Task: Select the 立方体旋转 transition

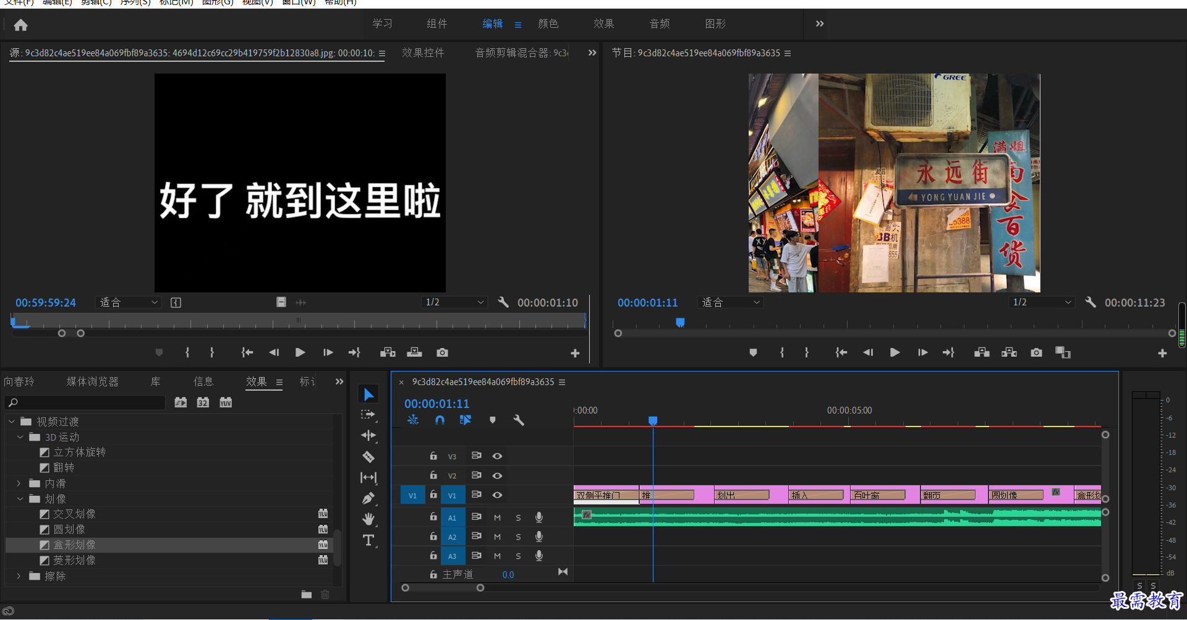Action: [x=79, y=452]
